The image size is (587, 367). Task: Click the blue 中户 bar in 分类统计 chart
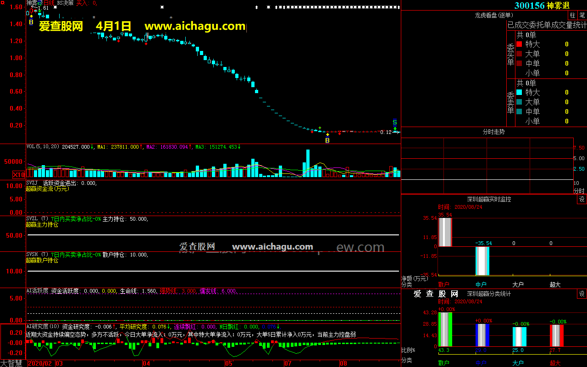[482, 335]
